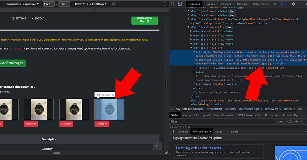Open the No throttling dropdown
The height and width of the screenshot is (160, 307).
[x=97, y=4]
